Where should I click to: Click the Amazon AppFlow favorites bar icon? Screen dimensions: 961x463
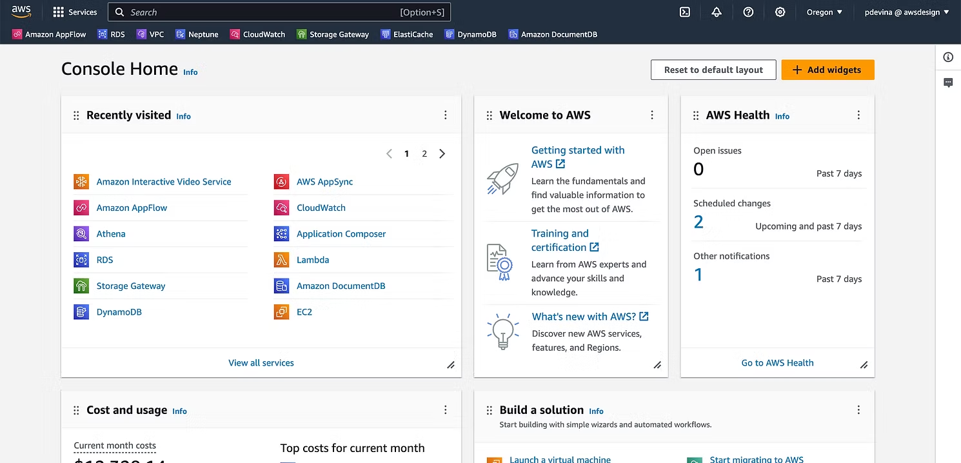17,34
